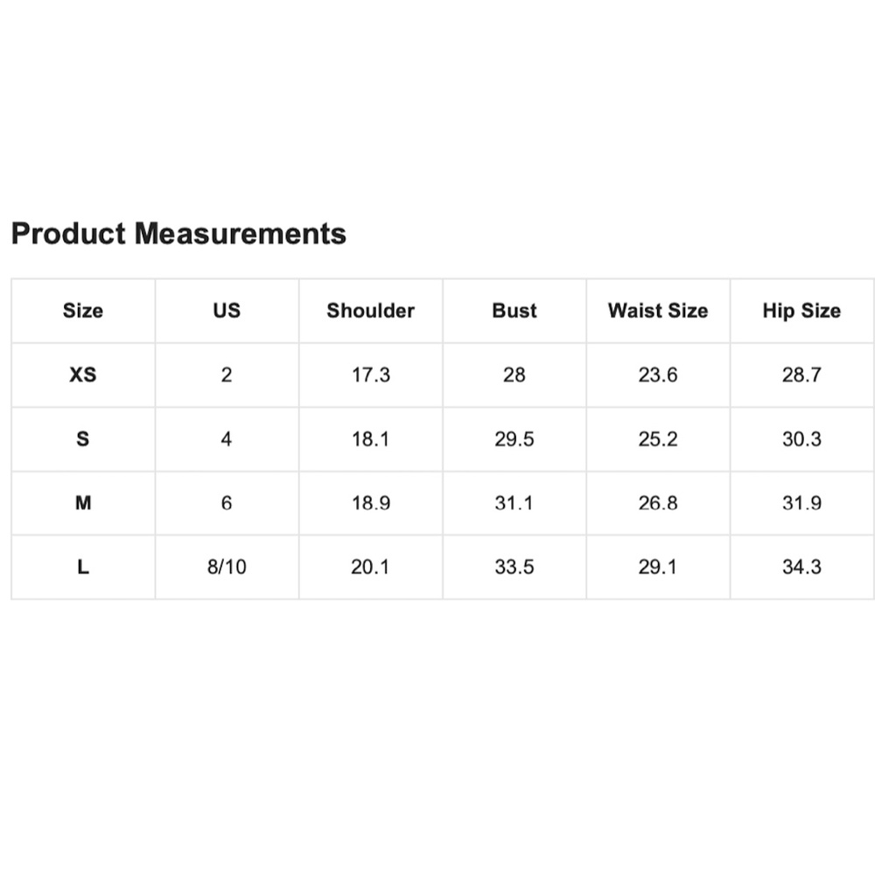Select the 34.3 hip measurement cell

(x=801, y=567)
